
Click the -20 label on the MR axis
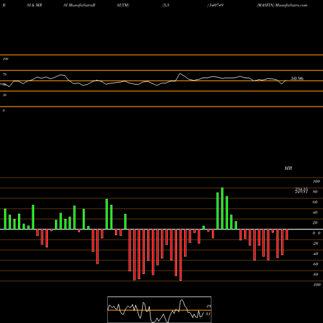[x=315, y=244]
